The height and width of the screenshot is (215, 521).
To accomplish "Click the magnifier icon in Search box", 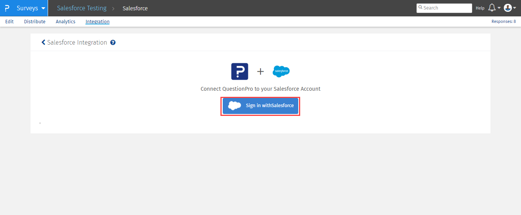I will click(420, 7).
